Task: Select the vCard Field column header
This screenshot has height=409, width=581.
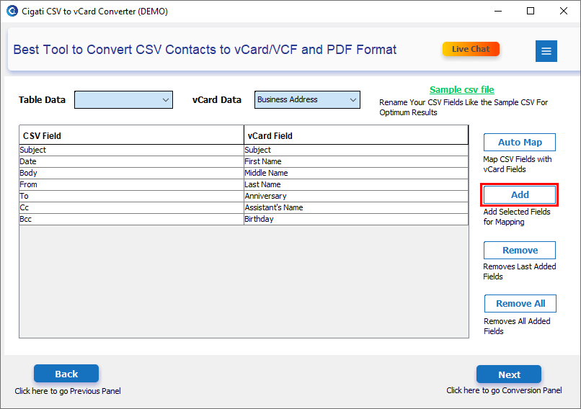Action: pyautogui.click(x=355, y=135)
